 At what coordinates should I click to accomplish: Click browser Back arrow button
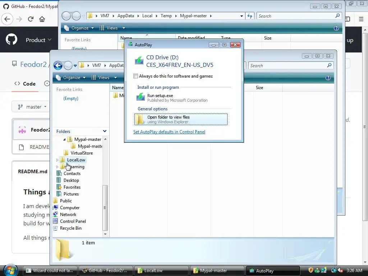click(7, 19)
